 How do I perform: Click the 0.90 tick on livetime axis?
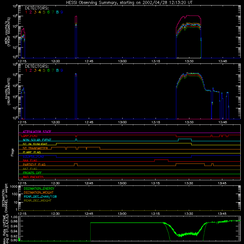pyautogui.click(x=14, y=240)
